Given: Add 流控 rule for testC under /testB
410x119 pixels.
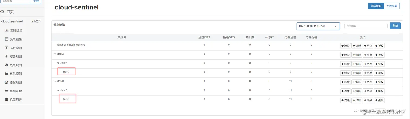Looking at the screenshot, I should click(345, 100).
